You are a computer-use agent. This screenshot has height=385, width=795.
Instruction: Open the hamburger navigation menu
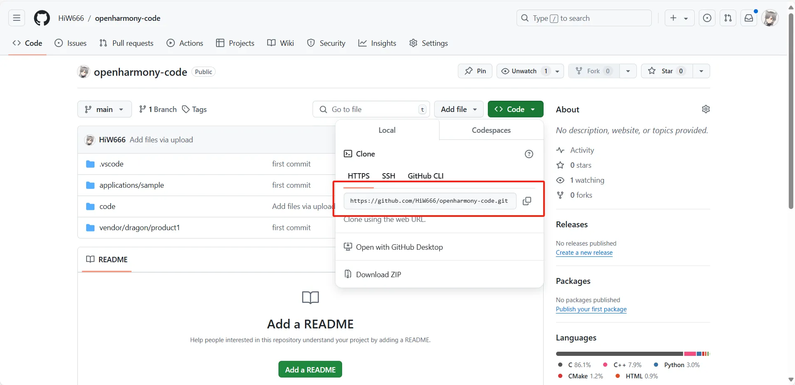click(17, 18)
